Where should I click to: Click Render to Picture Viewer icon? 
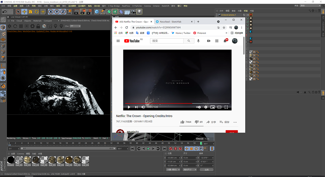pyautogui.click(x=83, y=12)
